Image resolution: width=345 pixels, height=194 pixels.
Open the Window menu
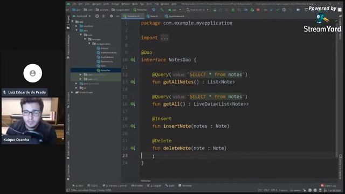tap(165, 4)
